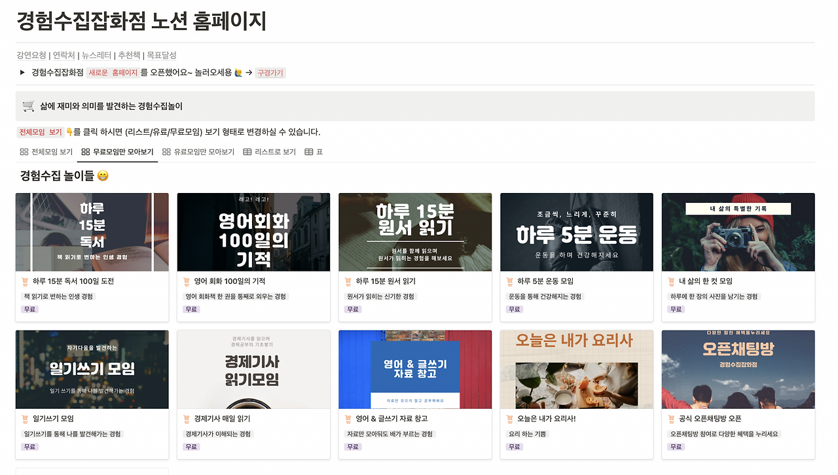Open the 경제기사 매일 읽기 title
838x475 pixels.
[222, 419]
